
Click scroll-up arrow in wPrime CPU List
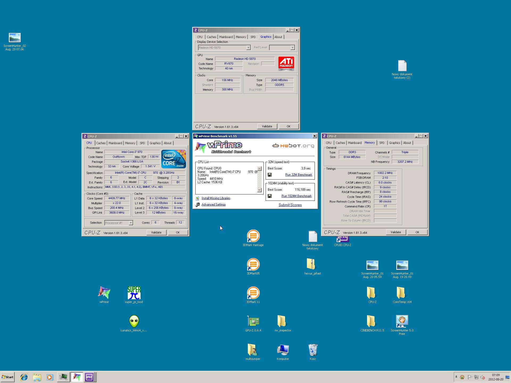259,169
